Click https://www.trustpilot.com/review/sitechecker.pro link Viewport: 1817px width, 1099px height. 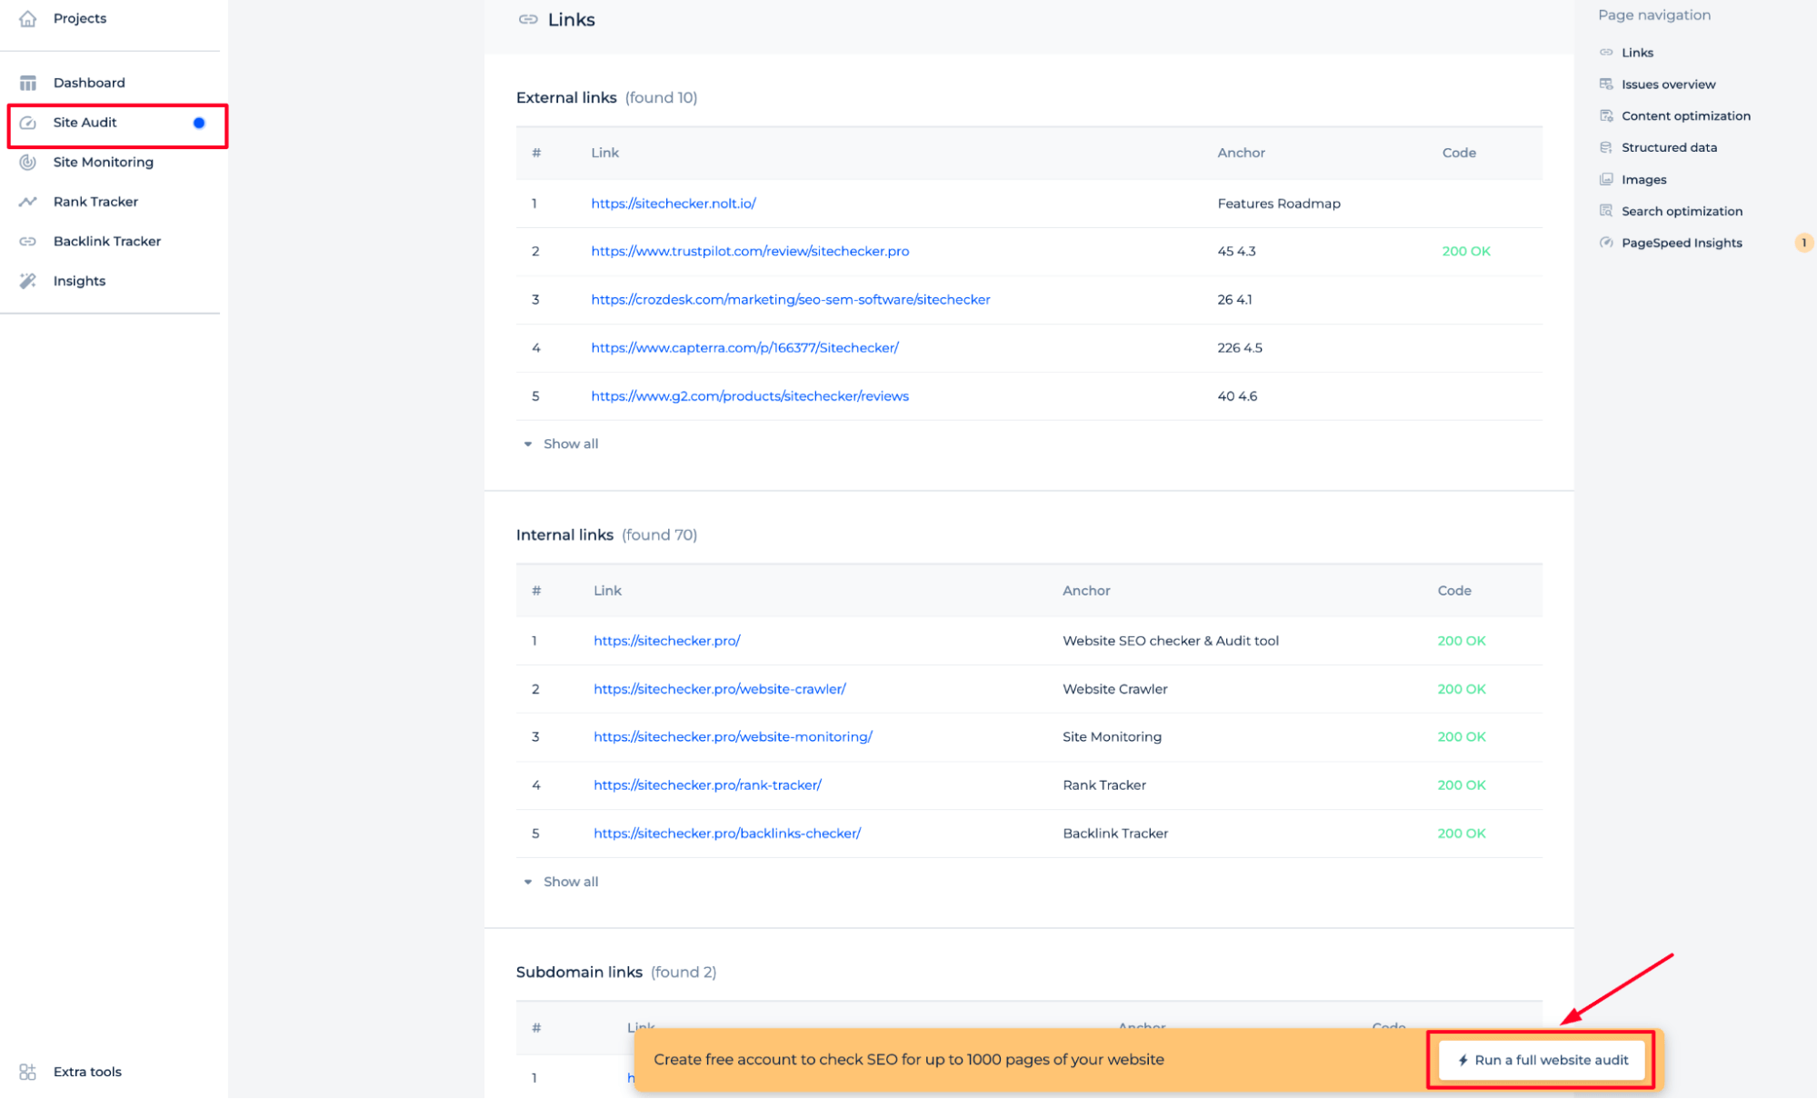750,250
